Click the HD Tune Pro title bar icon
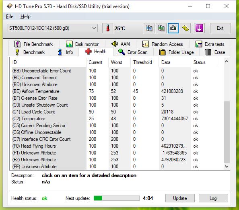Image resolution: width=239 pixels, height=210 pixels. 9,6
